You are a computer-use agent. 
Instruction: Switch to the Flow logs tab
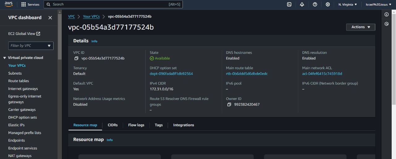point(136,125)
